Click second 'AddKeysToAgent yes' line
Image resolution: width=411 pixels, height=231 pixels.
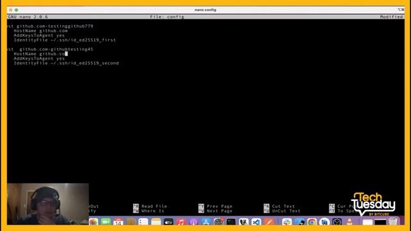[39, 58]
